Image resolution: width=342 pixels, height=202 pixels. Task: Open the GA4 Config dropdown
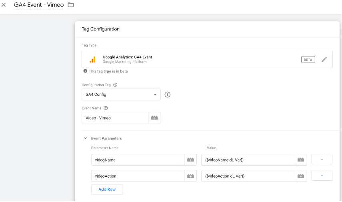[121, 95]
